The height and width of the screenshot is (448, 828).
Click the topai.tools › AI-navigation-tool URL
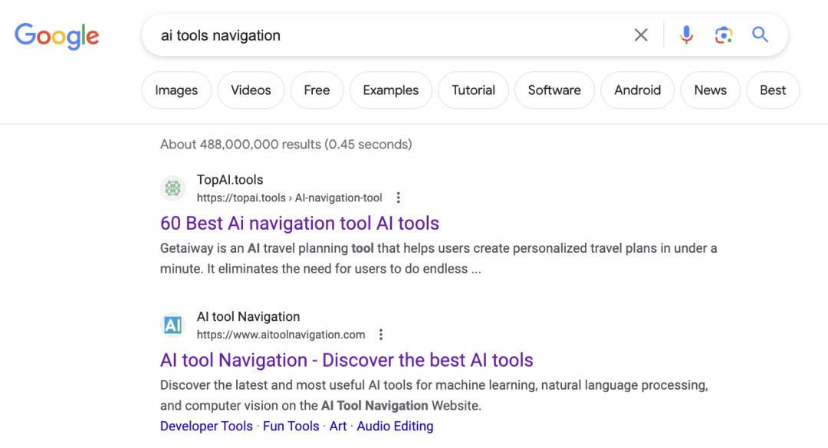[x=289, y=198]
